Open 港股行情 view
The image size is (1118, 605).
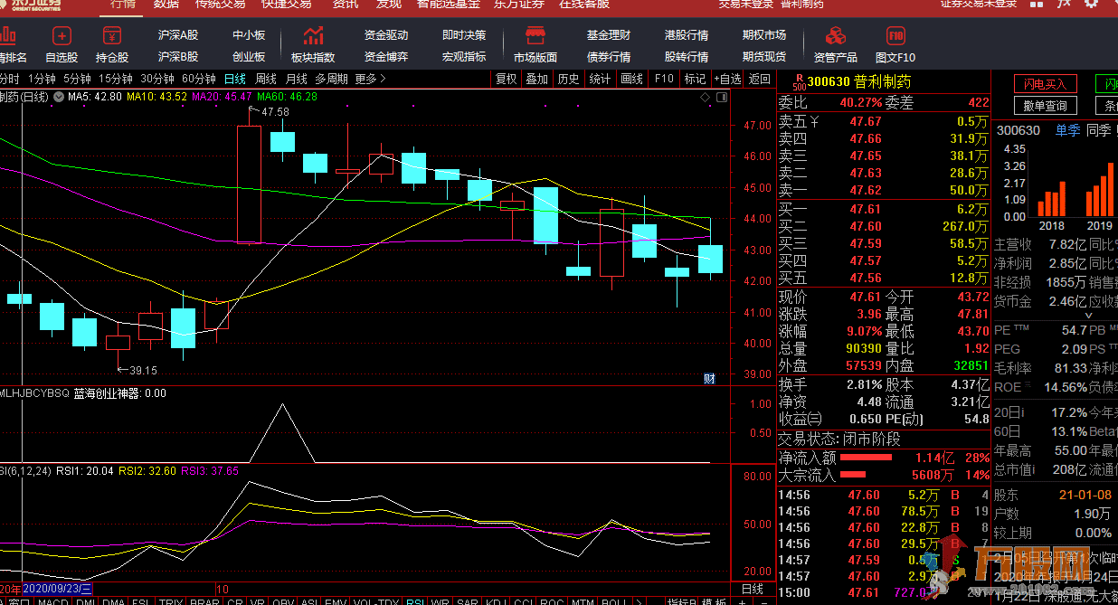(687, 35)
